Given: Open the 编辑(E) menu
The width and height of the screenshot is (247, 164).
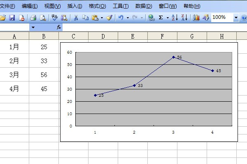Looking at the screenshot, I should click(x=30, y=6).
